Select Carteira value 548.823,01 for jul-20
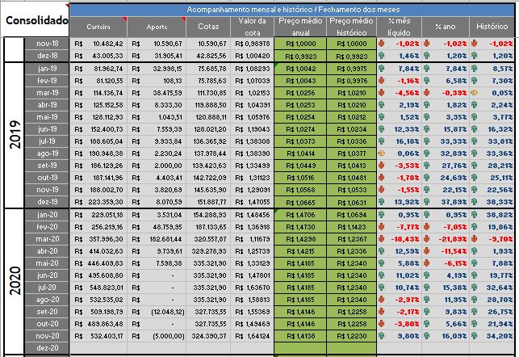This screenshot has height=357, width=519. coord(98,288)
